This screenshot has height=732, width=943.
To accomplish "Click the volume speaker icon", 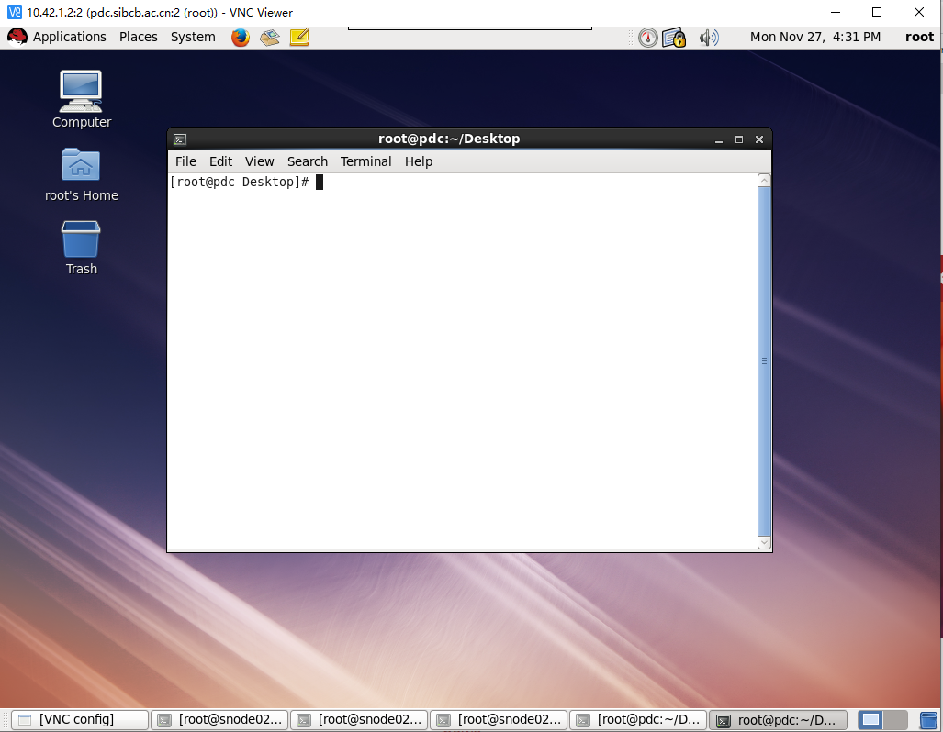I will [708, 37].
